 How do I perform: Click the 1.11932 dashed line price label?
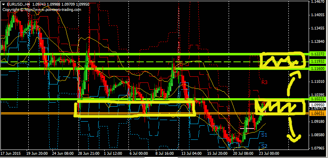coord(318,61)
